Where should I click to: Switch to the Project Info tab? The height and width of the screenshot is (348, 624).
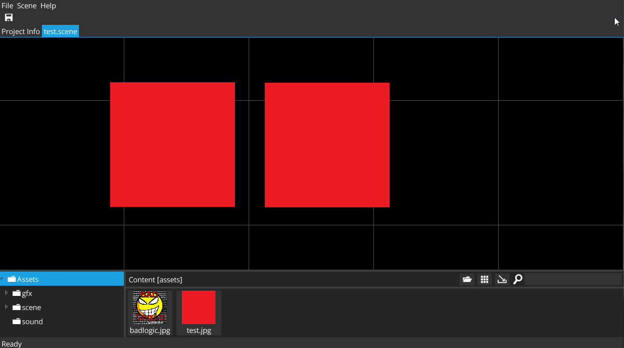pyautogui.click(x=20, y=32)
